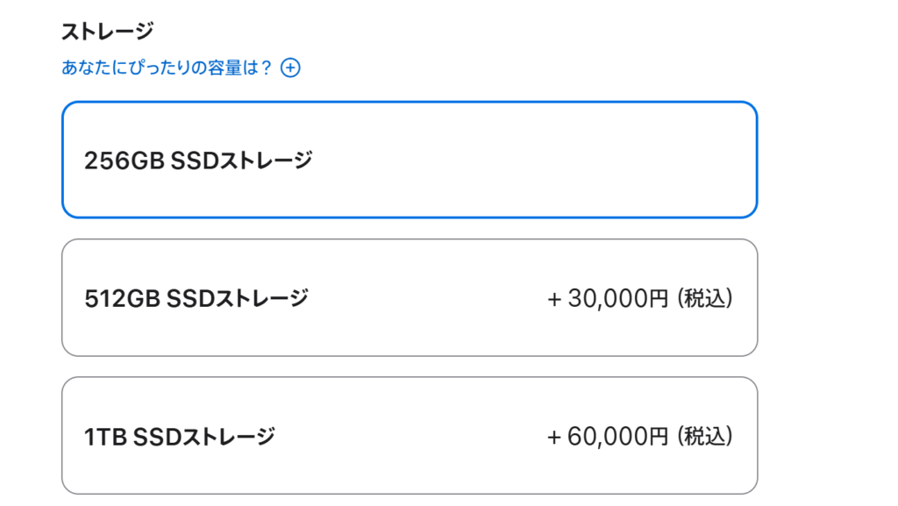Expand the storage capacity help with the plus circle
This screenshot has height=506, width=898.
tap(290, 68)
